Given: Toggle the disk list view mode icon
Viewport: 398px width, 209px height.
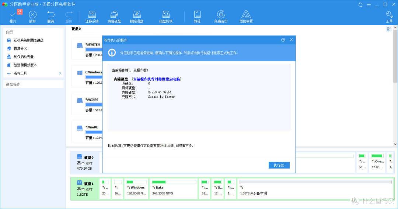Looking at the screenshot, I should click(389, 29).
